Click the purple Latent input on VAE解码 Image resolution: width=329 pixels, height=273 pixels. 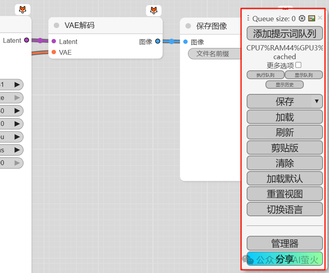click(54, 41)
